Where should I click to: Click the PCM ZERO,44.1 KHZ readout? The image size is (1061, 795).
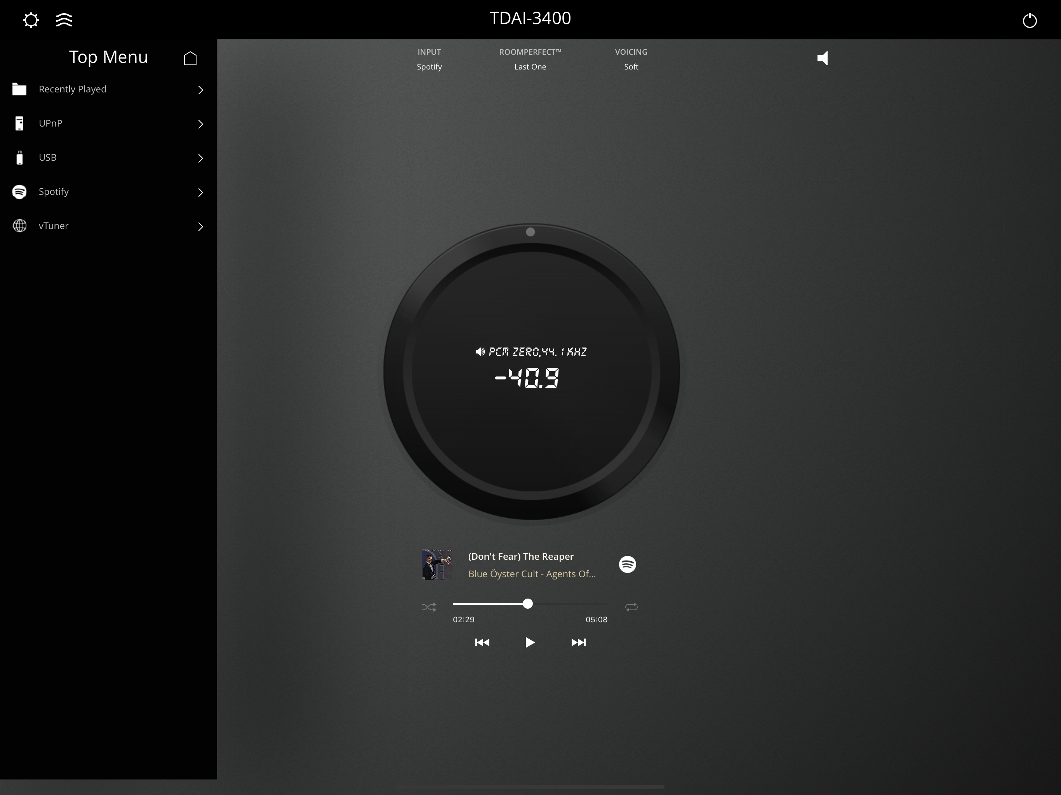point(537,352)
